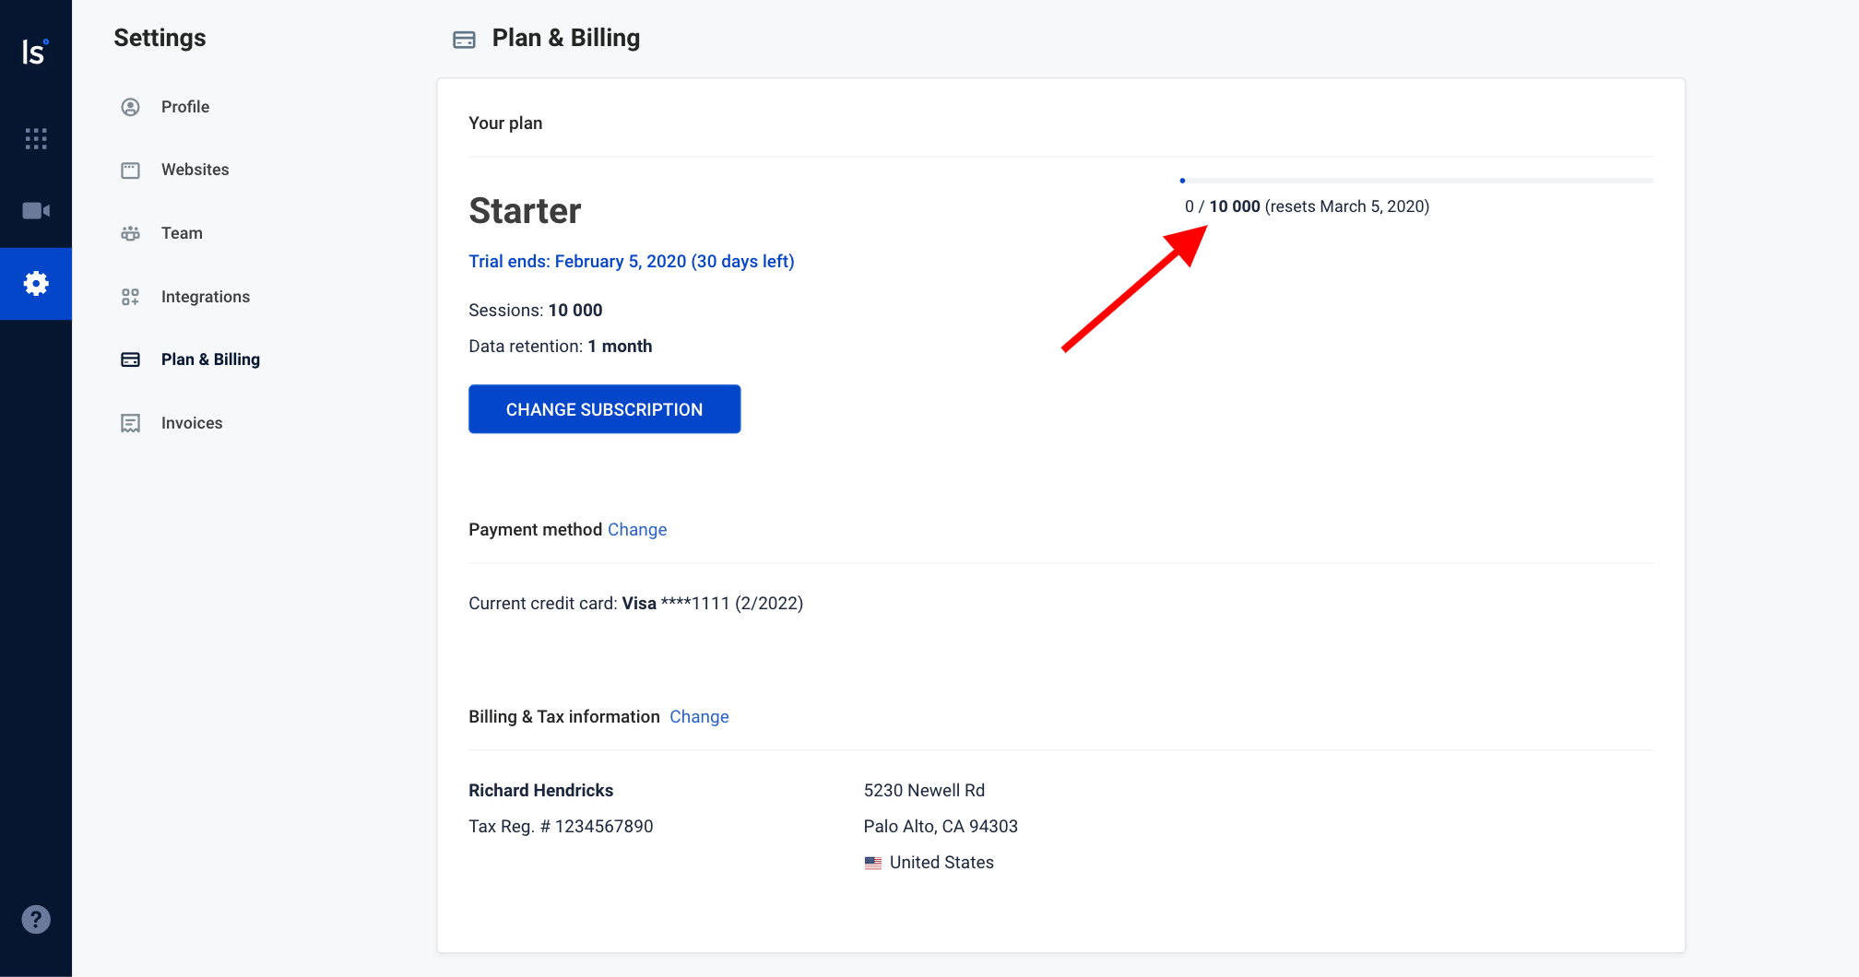Open the apps grid icon in sidebar
1859x977 pixels.
[36, 138]
